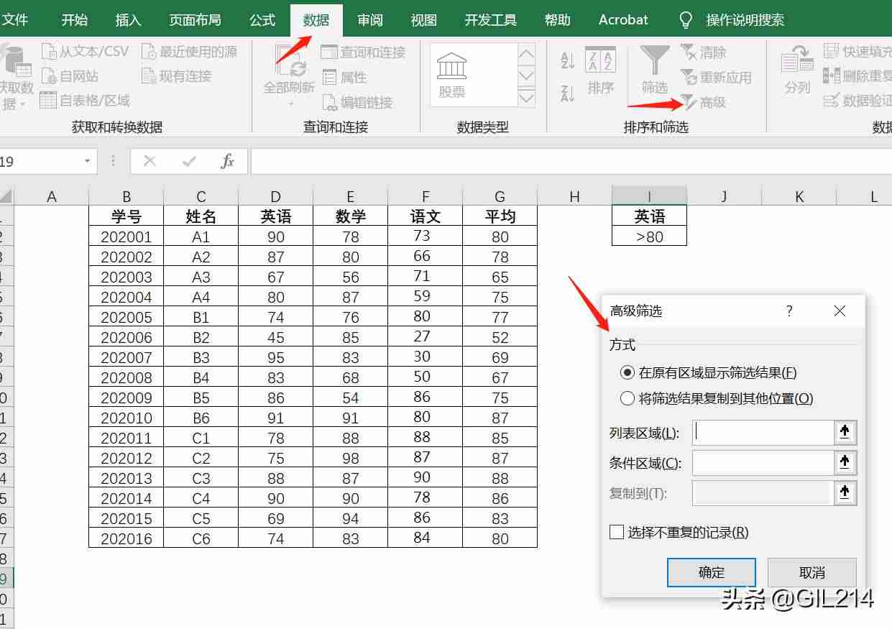Viewport: 892px width, 629px height.
Task: Click the formula bar cancel X icon
Action: [x=150, y=161]
